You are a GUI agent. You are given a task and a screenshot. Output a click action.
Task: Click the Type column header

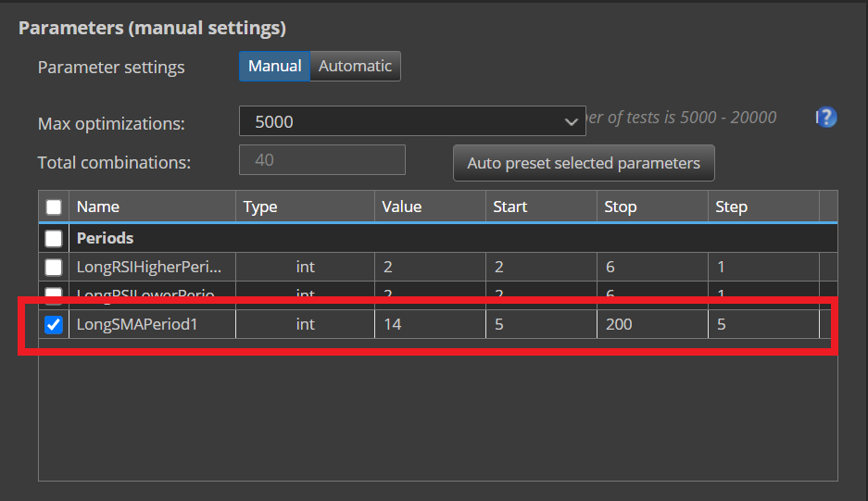click(x=305, y=207)
